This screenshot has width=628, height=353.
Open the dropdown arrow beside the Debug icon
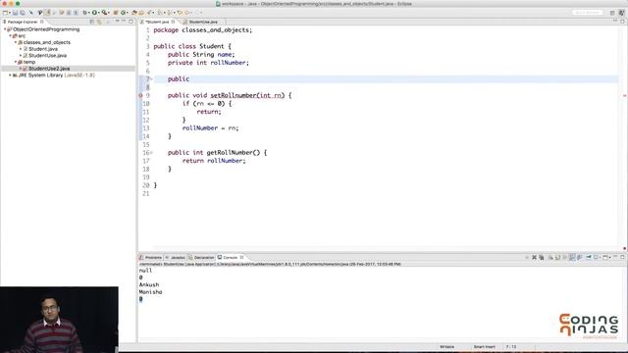coord(89,13)
